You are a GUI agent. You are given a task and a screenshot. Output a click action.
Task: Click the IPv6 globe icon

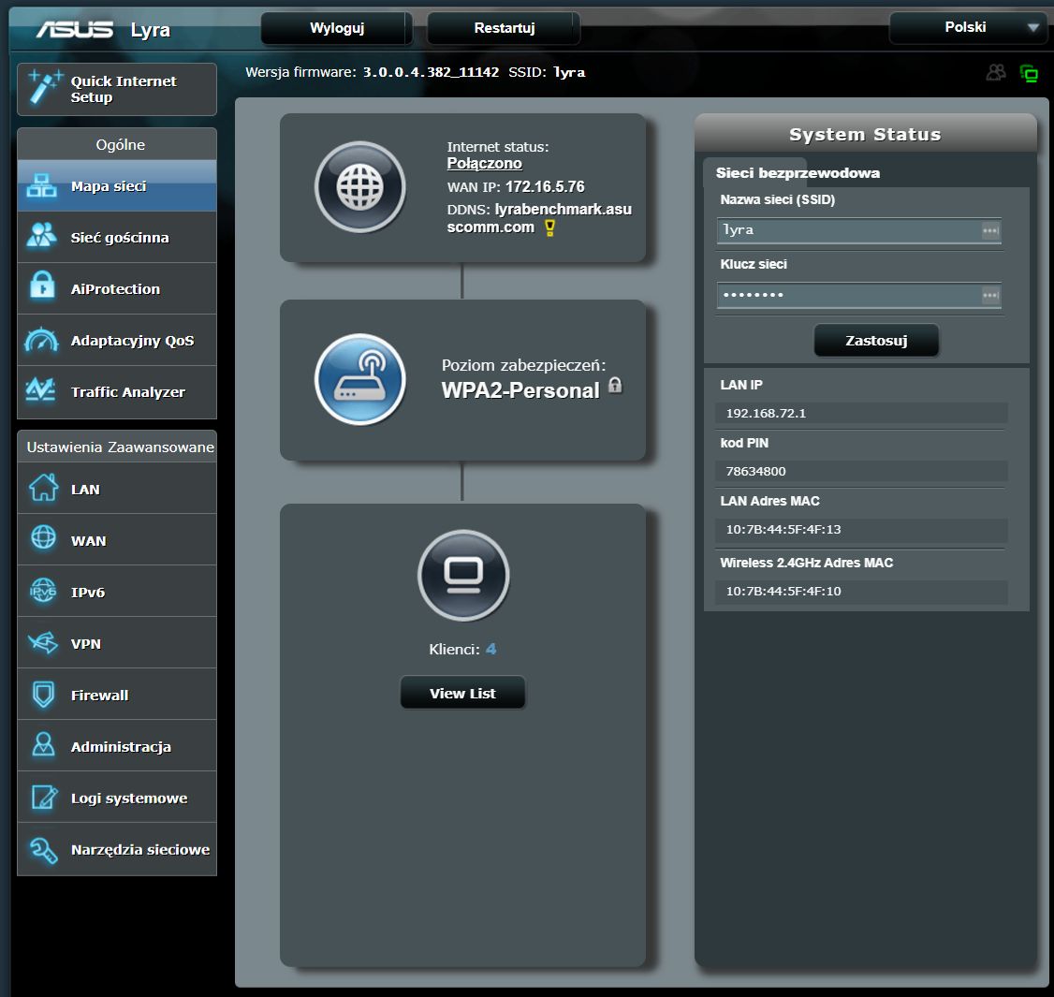click(x=44, y=591)
